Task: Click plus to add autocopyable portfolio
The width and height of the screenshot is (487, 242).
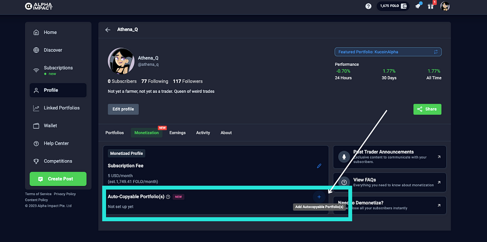Action: click(x=319, y=197)
